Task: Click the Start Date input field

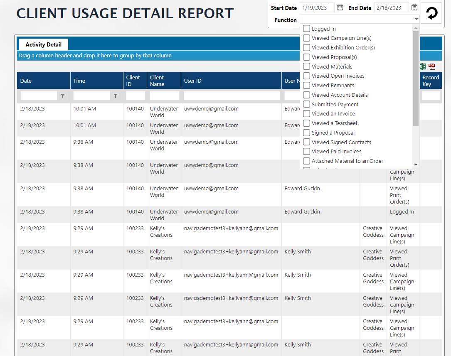Action: pyautogui.click(x=317, y=7)
